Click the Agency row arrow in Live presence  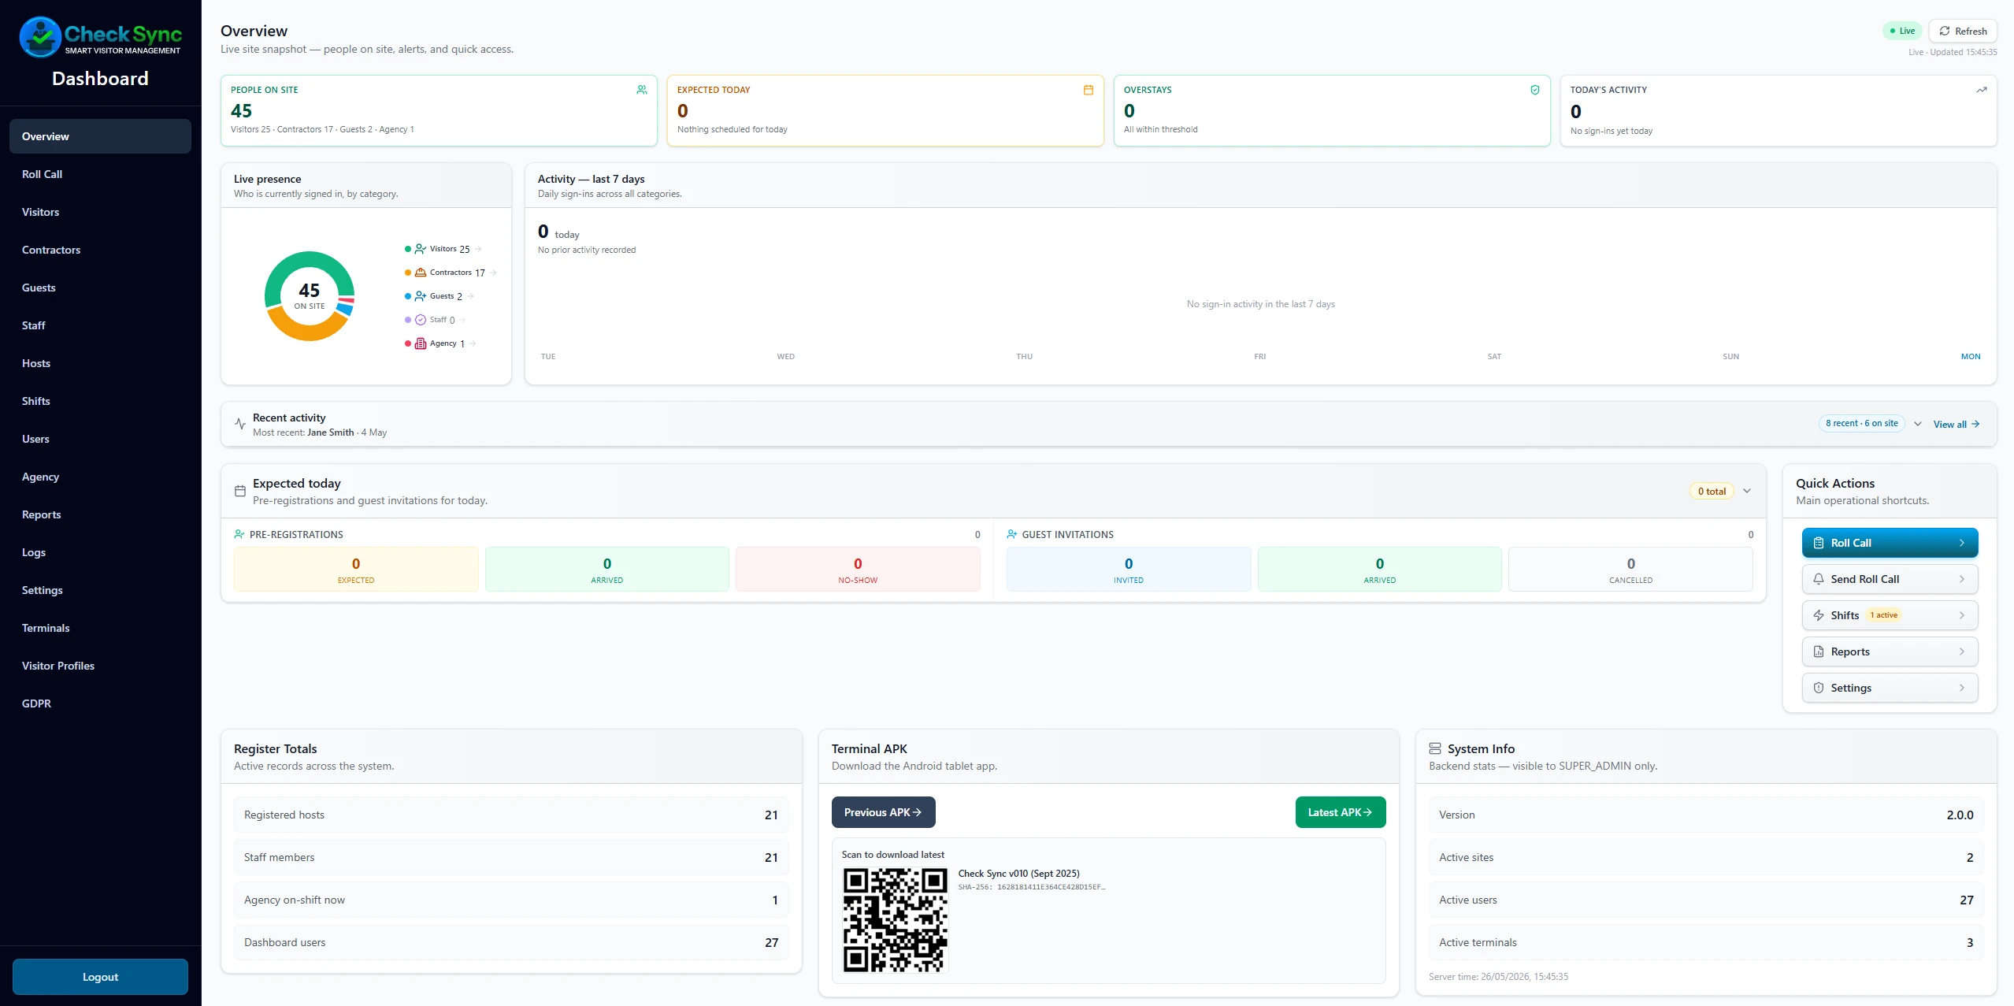pyautogui.click(x=473, y=343)
